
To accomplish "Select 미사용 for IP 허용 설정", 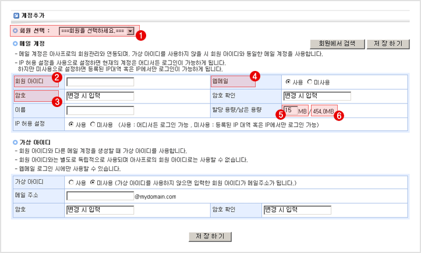I will pyautogui.click(x=94, y=124).
